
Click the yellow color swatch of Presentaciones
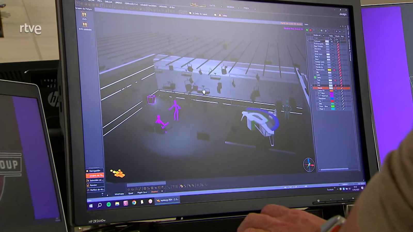pos(330,70)
